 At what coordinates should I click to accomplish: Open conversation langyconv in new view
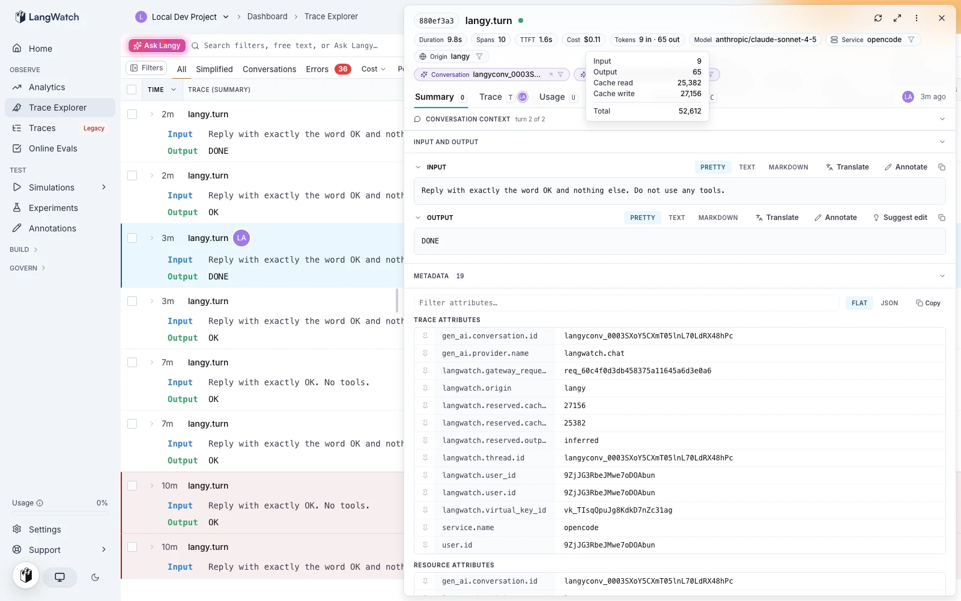[x=551, y=75]
